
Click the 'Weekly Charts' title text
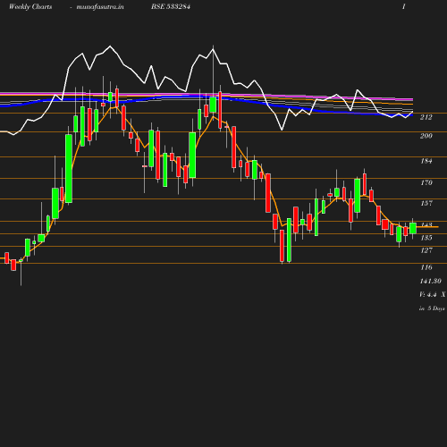tap(30, 6)
